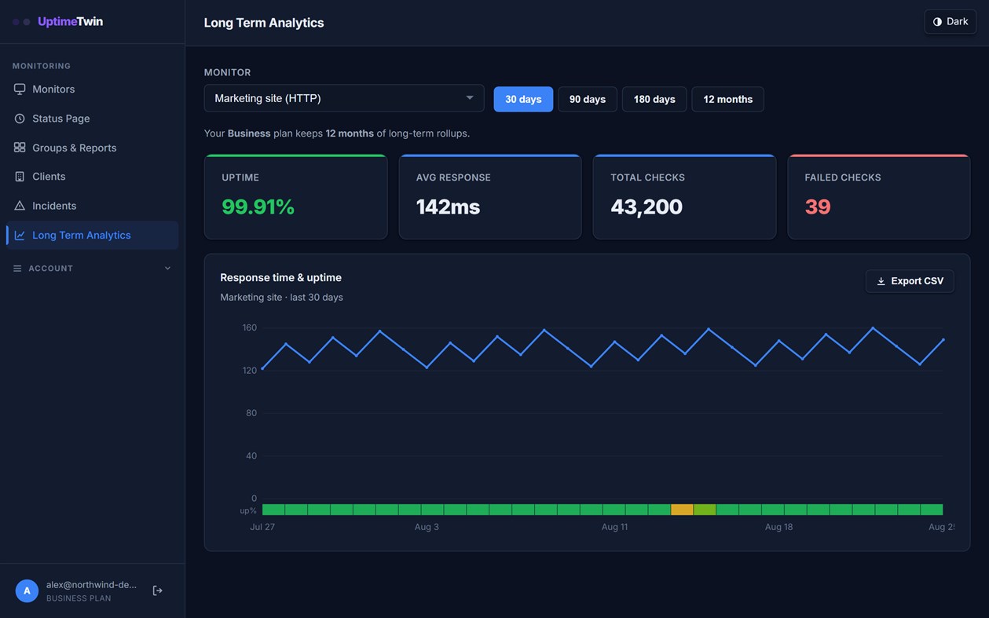Click the 'Response time & uptime' chart title
The width and height of the screenshot is (989, 618).
point(280,277)
